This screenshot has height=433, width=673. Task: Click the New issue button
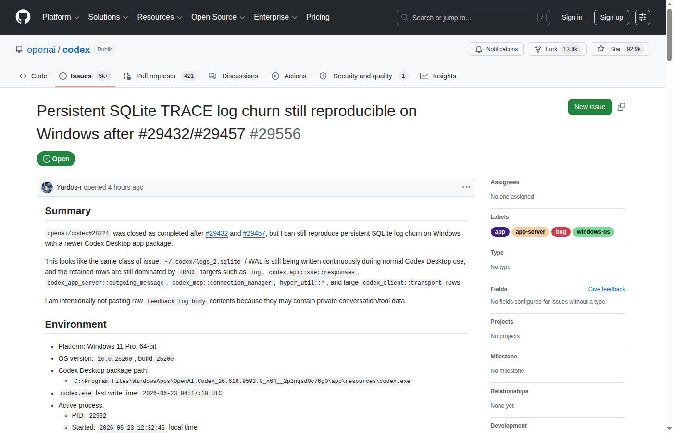(590, 107)
